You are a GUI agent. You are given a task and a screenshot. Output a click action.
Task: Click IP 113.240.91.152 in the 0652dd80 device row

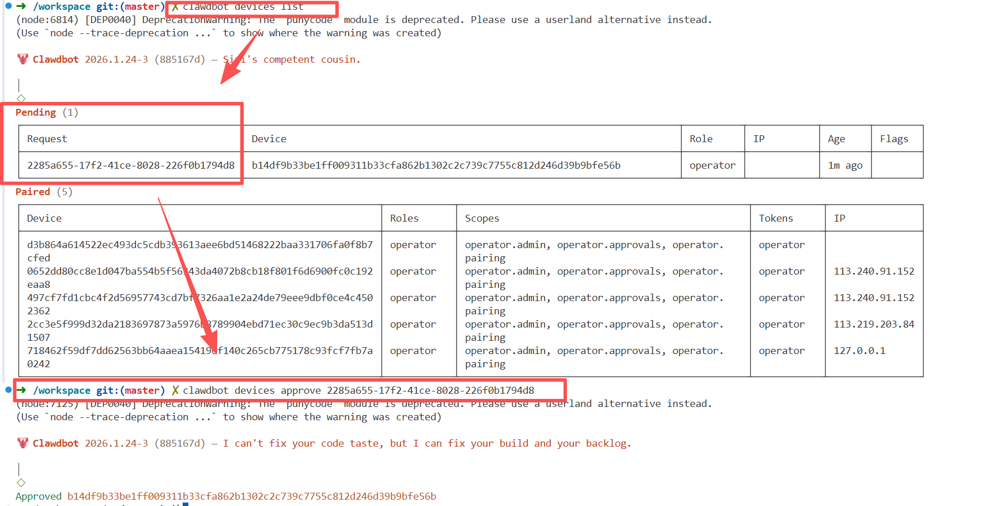click(x=874, y=271)
